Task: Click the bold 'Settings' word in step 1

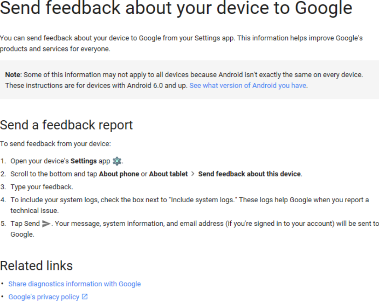Action: coord(83,161)
